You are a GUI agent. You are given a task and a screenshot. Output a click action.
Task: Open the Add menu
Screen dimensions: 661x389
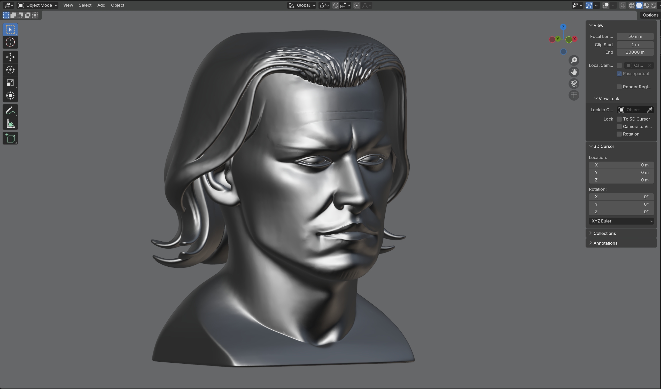point(101,5)
